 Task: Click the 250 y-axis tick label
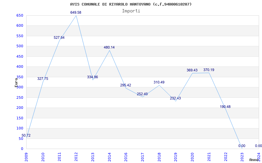20,97
